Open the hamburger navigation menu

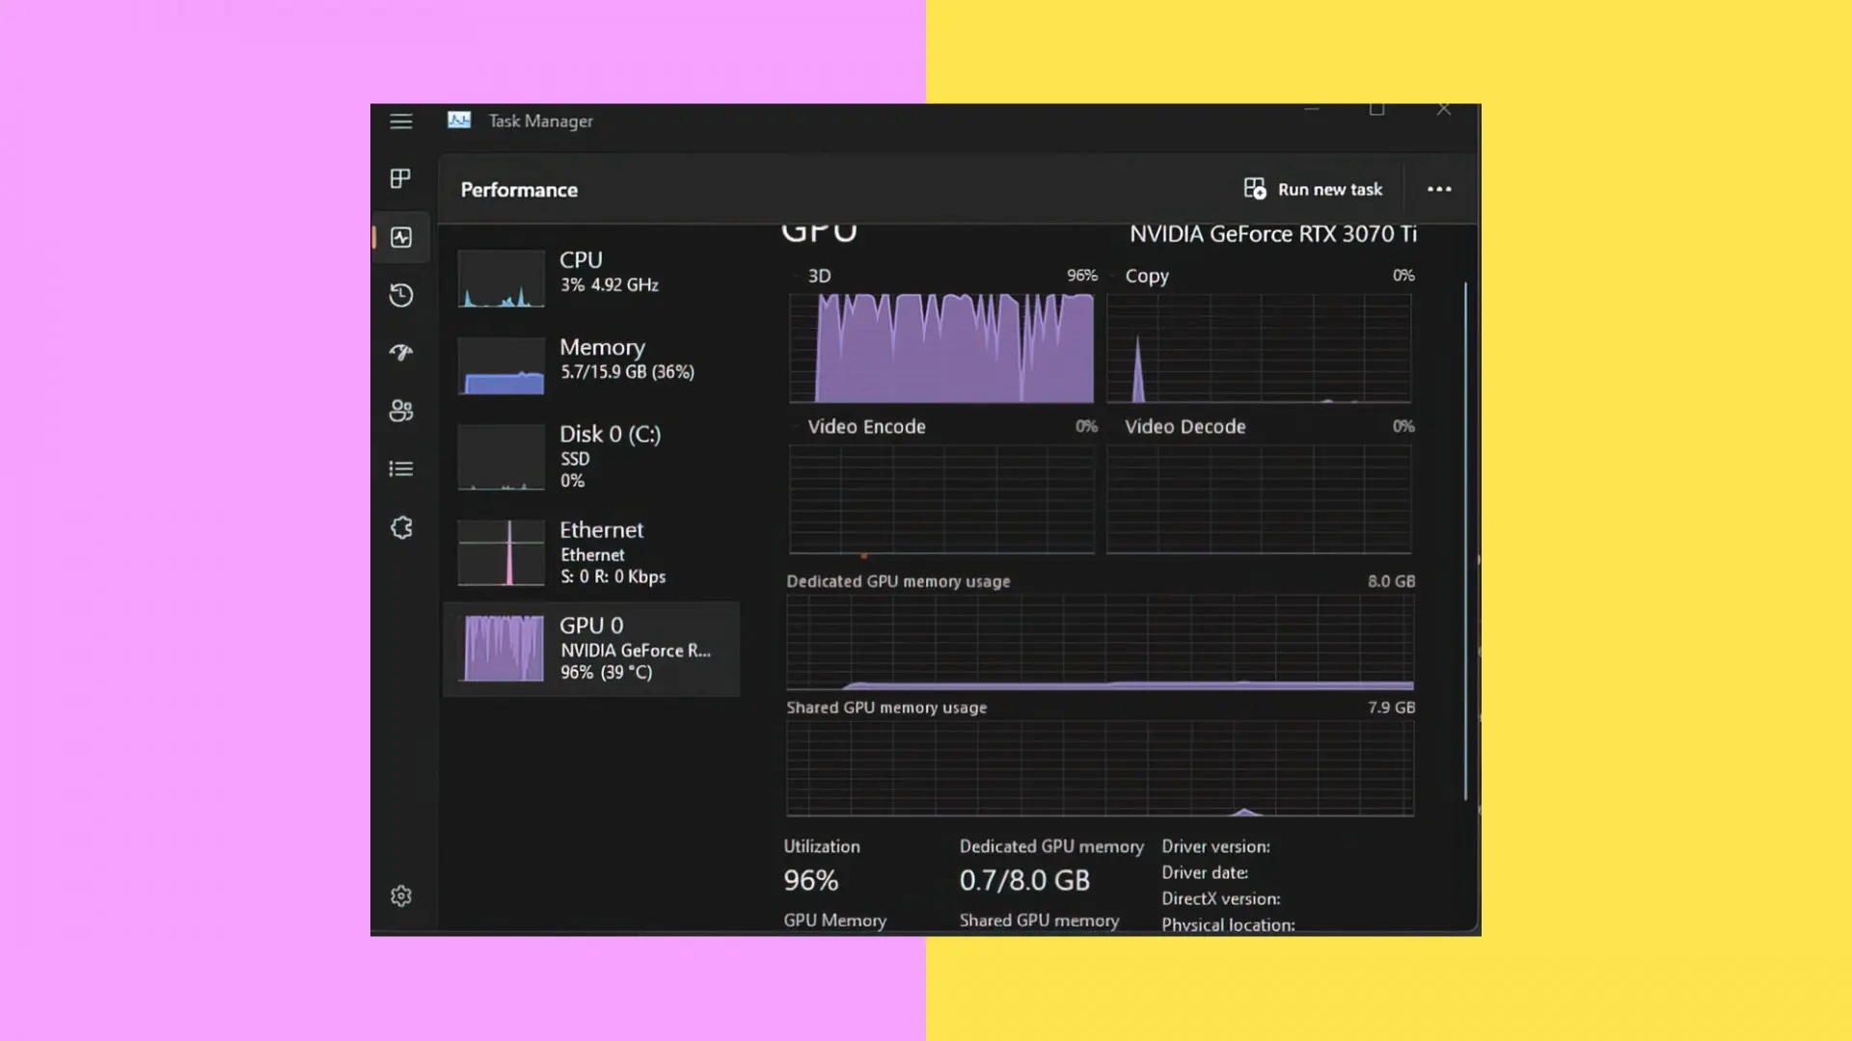coord(401,121)
